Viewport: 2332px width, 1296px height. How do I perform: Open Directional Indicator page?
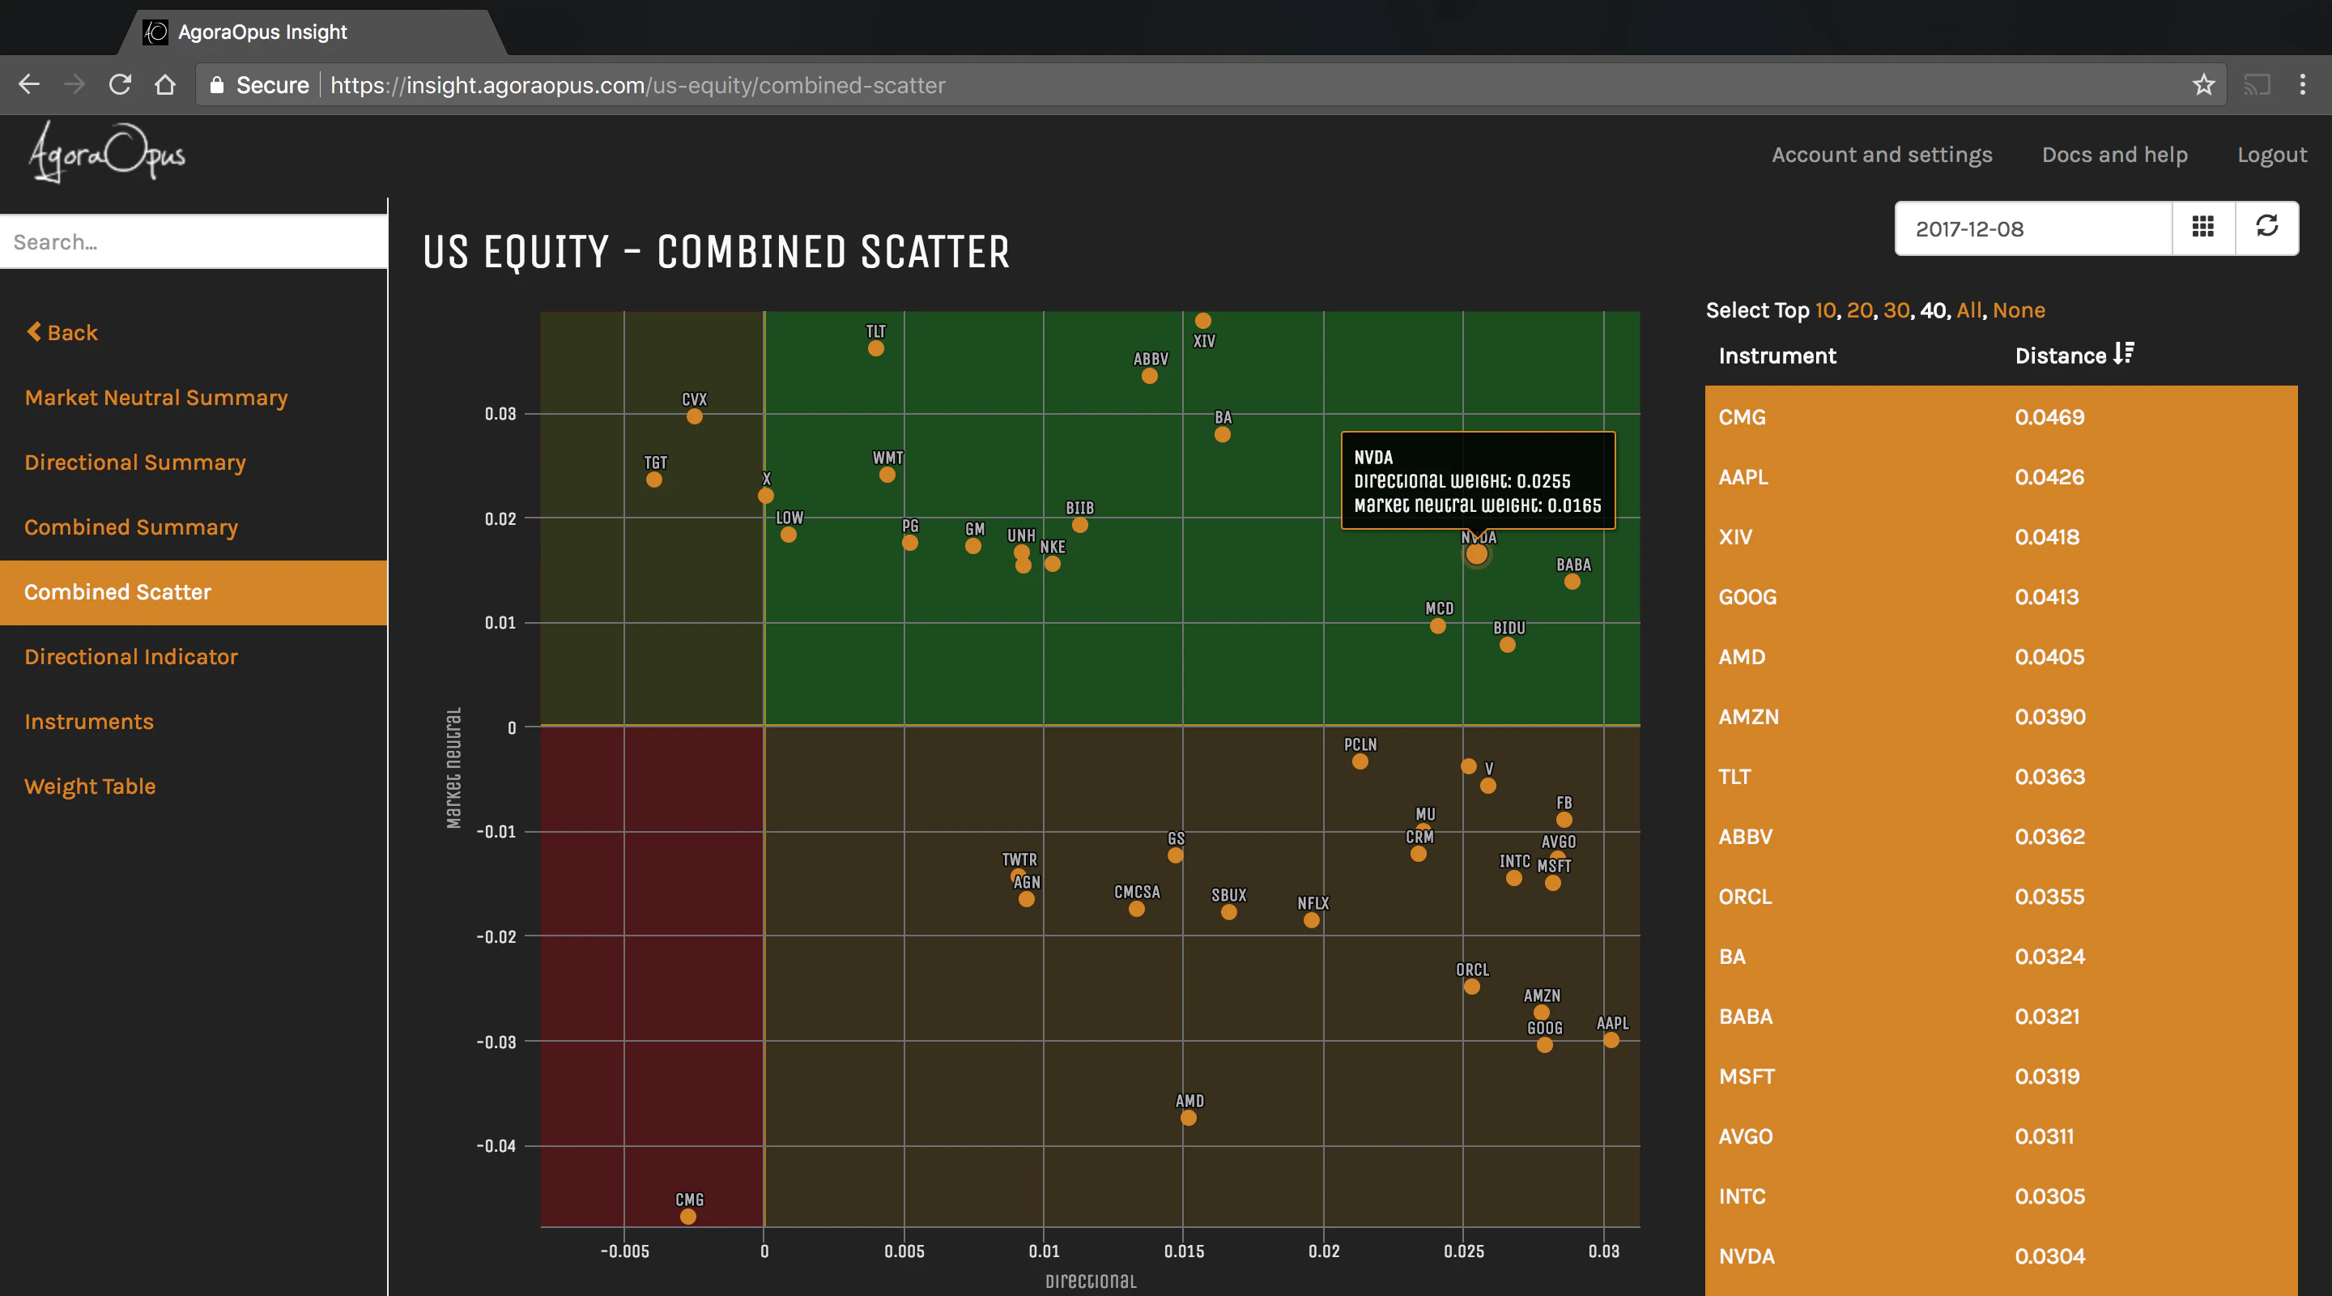[131, 657]
